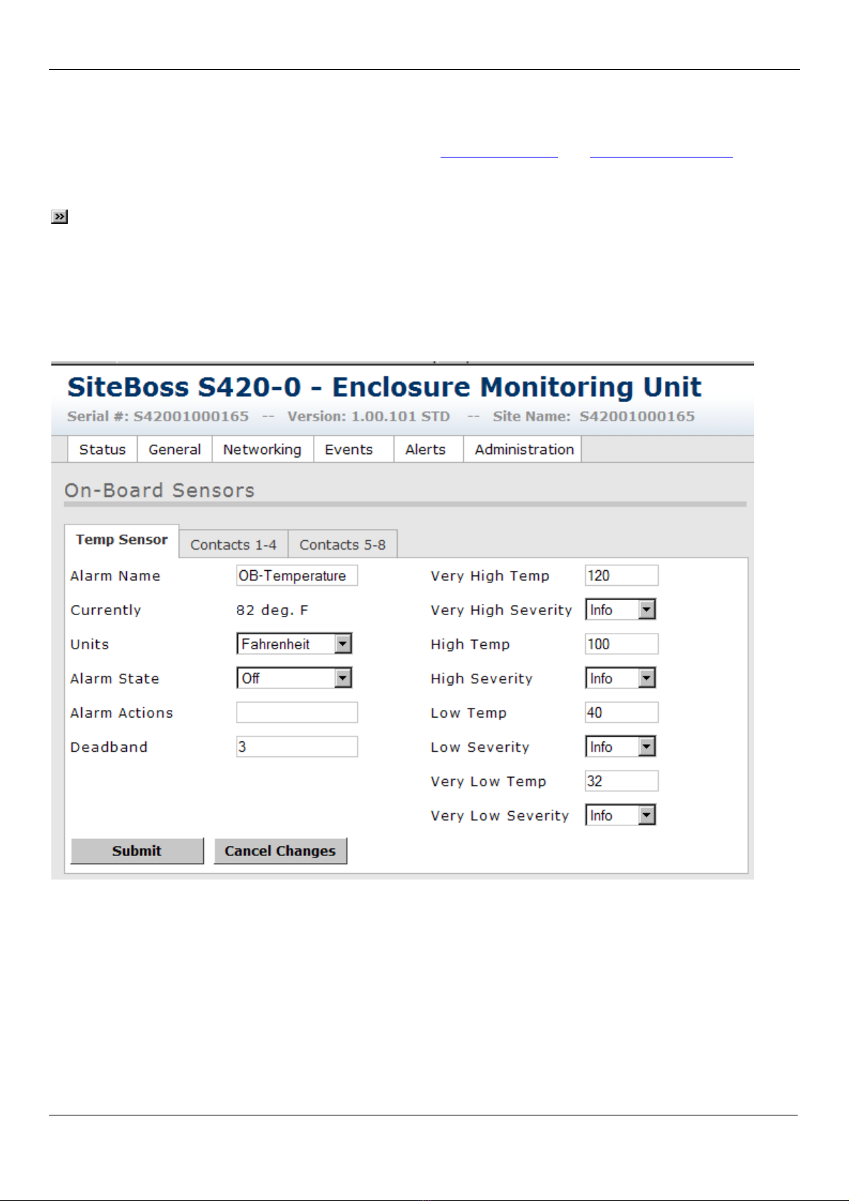Viewport: 849px width, 1201px height.
Task: Click the SiteBoss S420-0 page title
Action: (x=384, y=387)
